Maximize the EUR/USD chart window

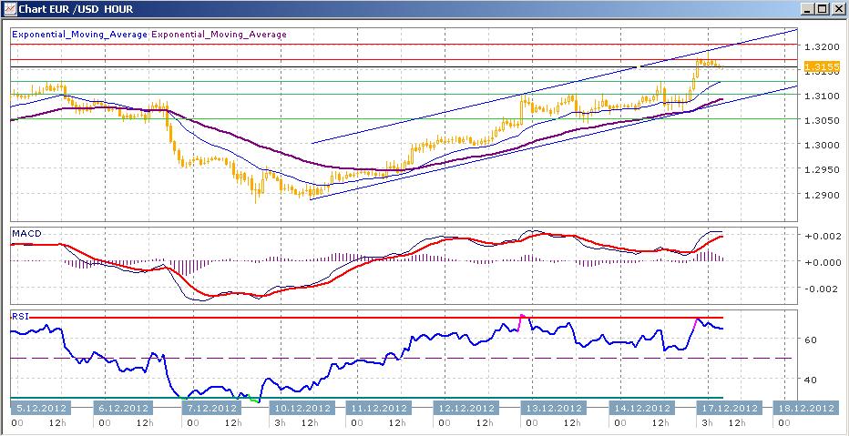click(x=822, y=9)
